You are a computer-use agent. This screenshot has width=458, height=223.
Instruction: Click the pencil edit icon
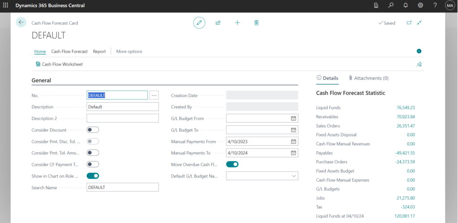coord(199,23)
